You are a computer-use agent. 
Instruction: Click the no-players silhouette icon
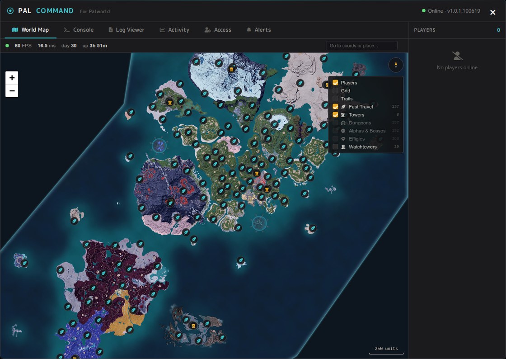pos(457,56)
